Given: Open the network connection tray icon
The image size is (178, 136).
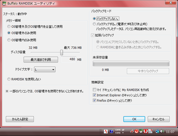Looking at the screenshot, I should pyautogui.click(x=157, y=131).
